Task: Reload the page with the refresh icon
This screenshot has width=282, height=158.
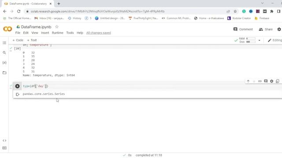Action: [19, 11]
